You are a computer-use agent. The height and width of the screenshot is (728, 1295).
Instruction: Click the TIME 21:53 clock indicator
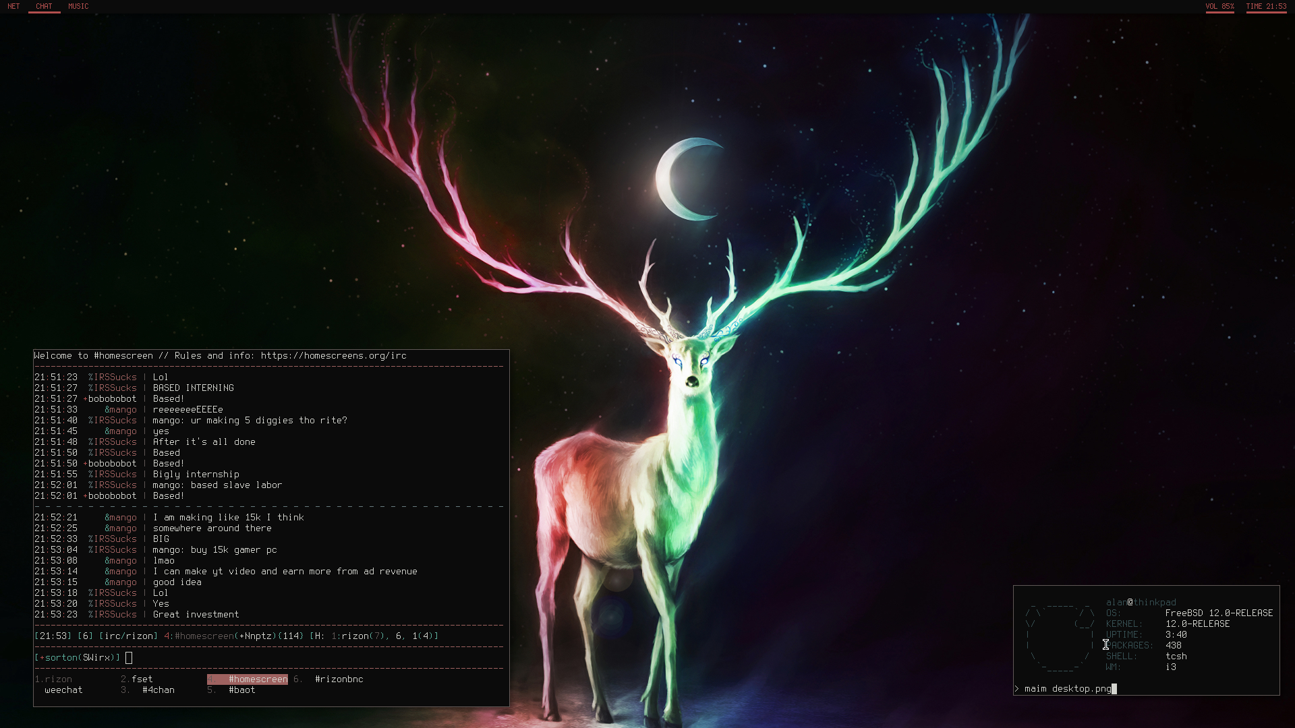click(x=1266, y=6)
